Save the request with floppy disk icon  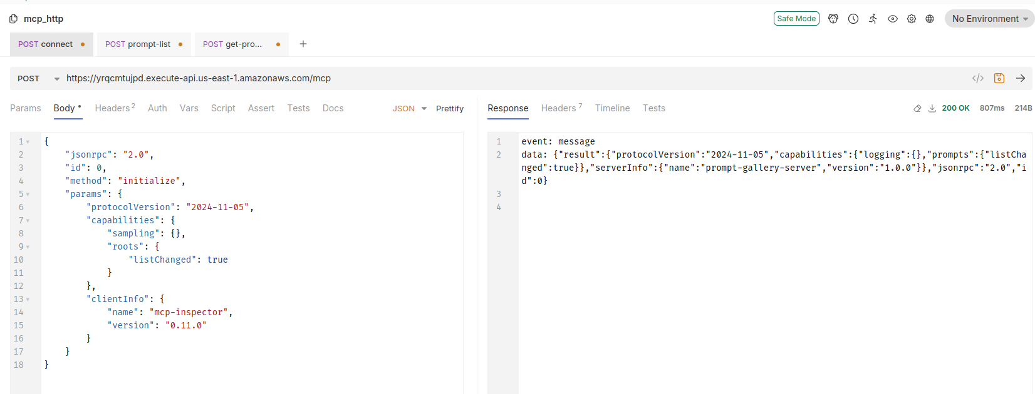click(999, 78)
